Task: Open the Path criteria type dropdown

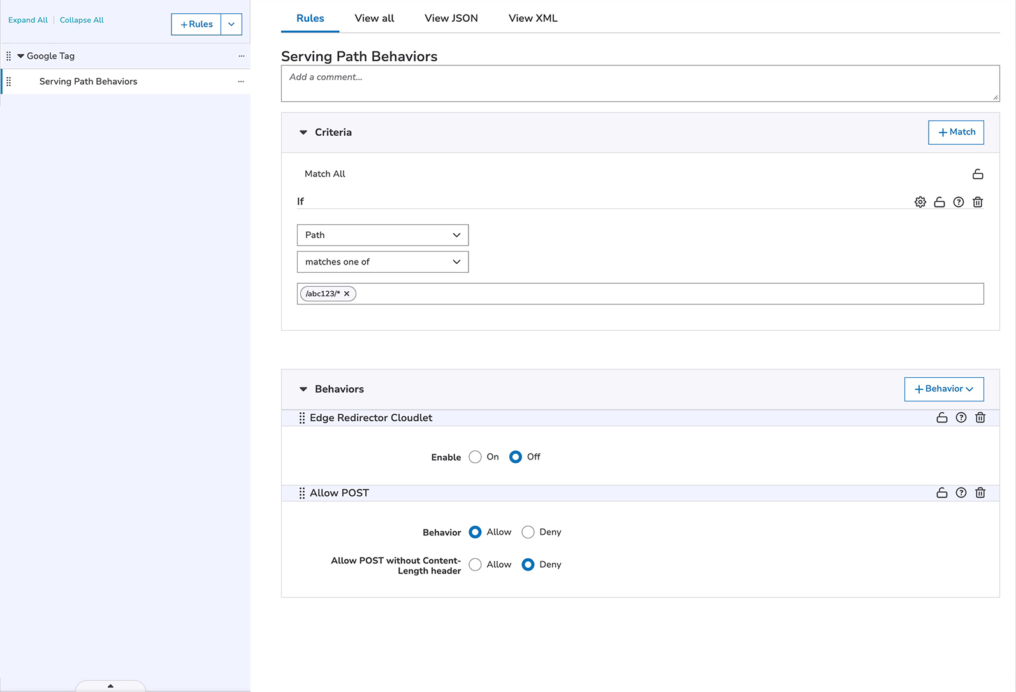Action: 382,235
